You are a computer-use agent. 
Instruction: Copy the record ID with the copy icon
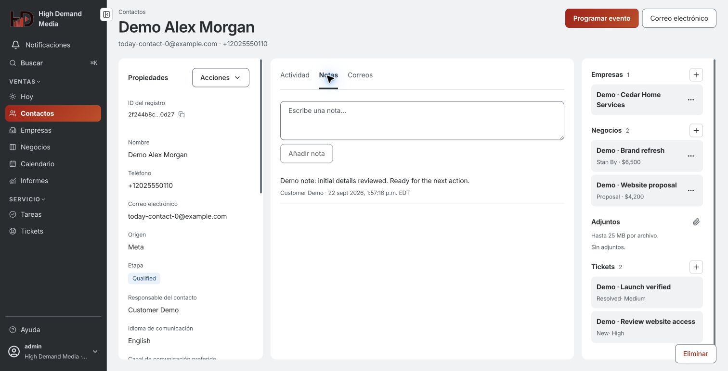click(182, 114)
